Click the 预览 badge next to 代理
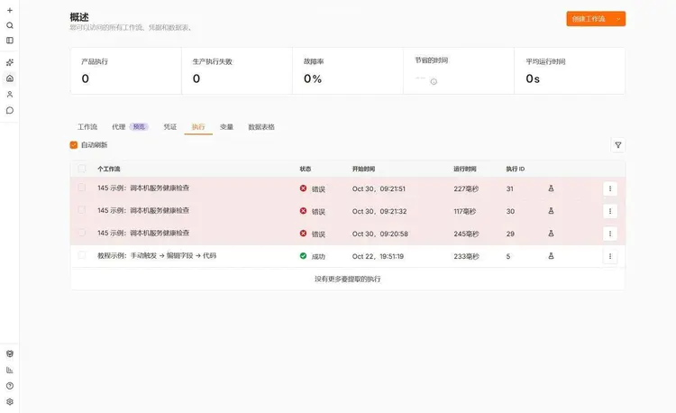The width and height of the screenshot is (676, 413). [x=139, y=127]
